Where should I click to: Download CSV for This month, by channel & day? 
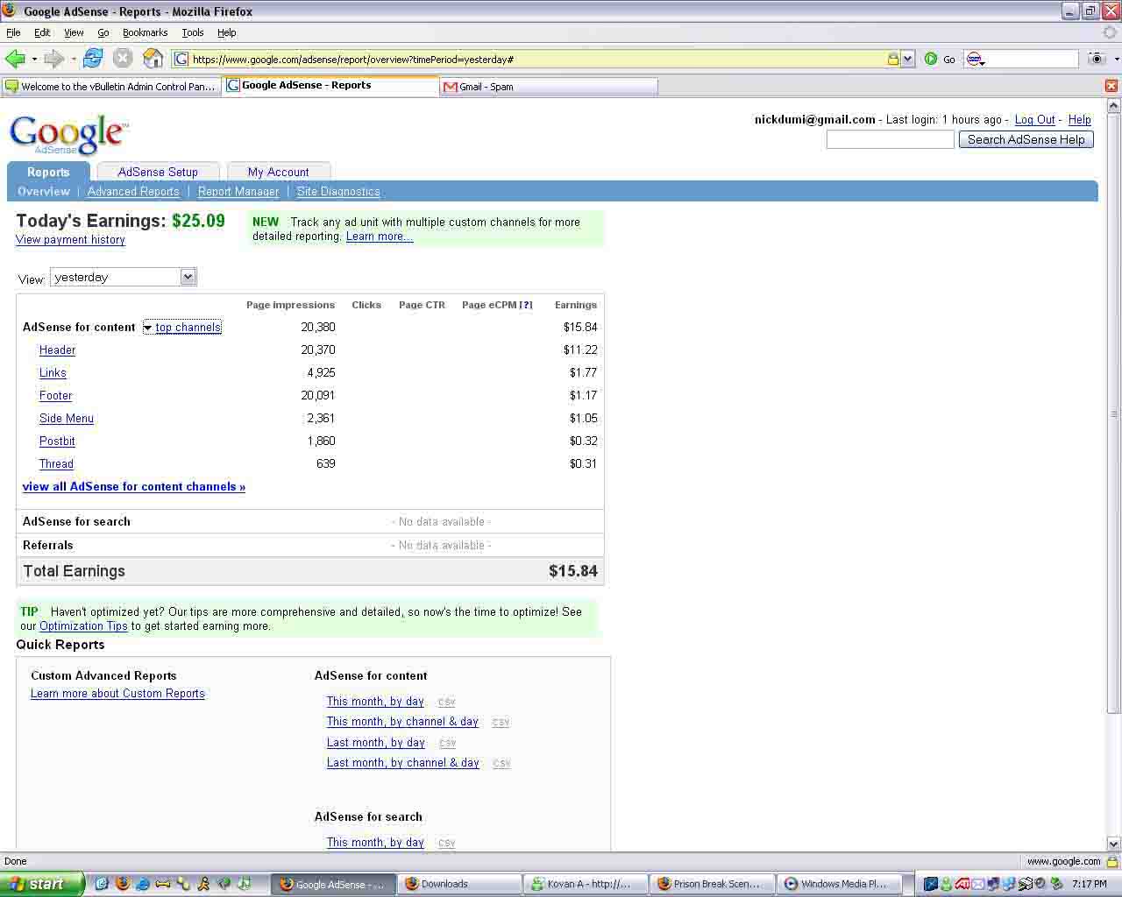tap(501, 722)
